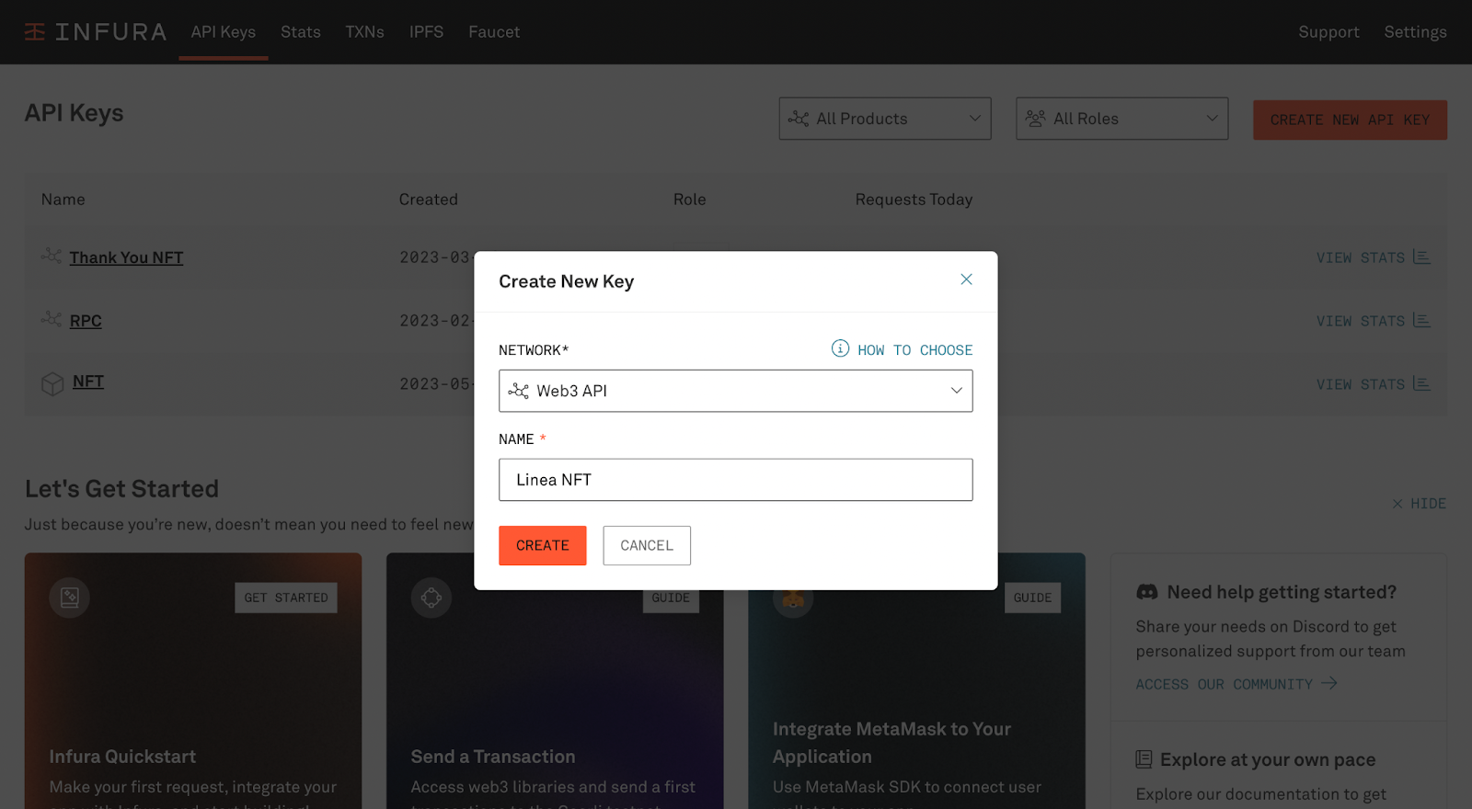Open the All Roles dropdown
The image size is (1472, 809).
pos(1122,119)
